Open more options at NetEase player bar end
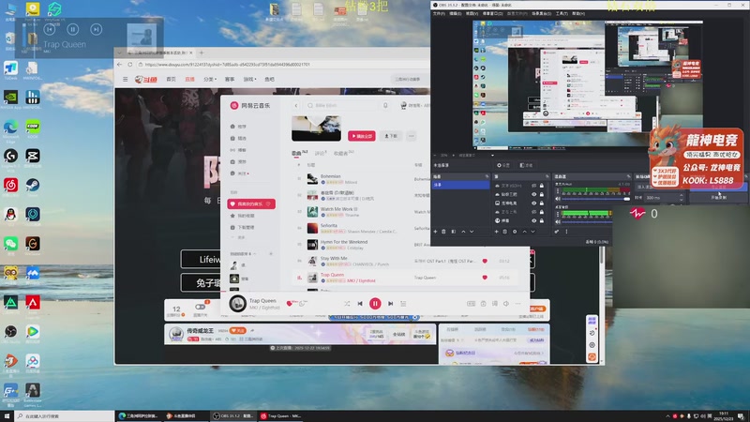Viewport: 750px width, 422px height. point(518,303)
